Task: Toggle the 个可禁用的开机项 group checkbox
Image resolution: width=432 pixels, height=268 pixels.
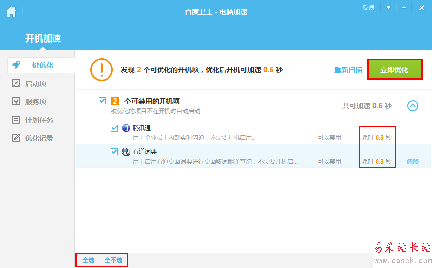Action: click(102, 101)
